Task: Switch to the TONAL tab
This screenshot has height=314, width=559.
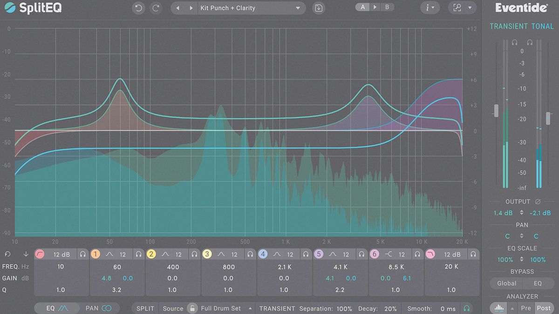Action: coord(543,26)
